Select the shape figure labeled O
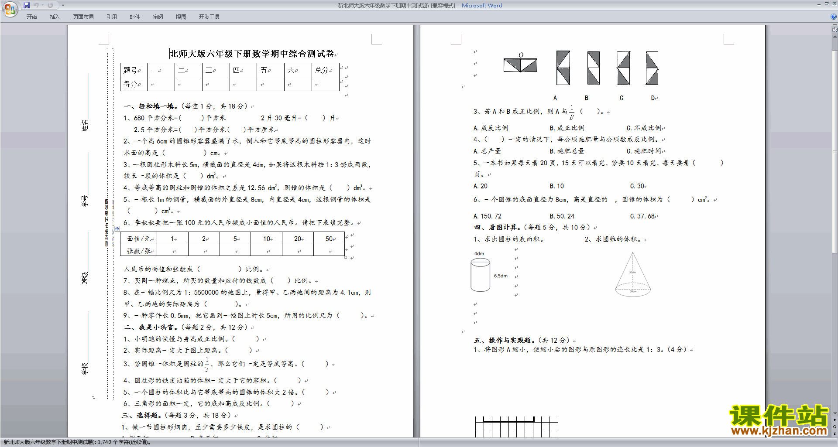Screen dimensions: 838x447 point(520,62)
